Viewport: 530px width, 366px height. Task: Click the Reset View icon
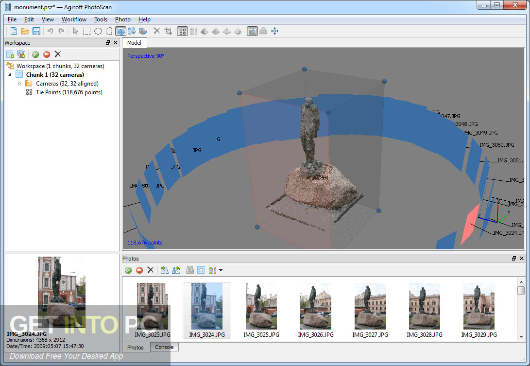pyautogui.click(x=275, y=32)
